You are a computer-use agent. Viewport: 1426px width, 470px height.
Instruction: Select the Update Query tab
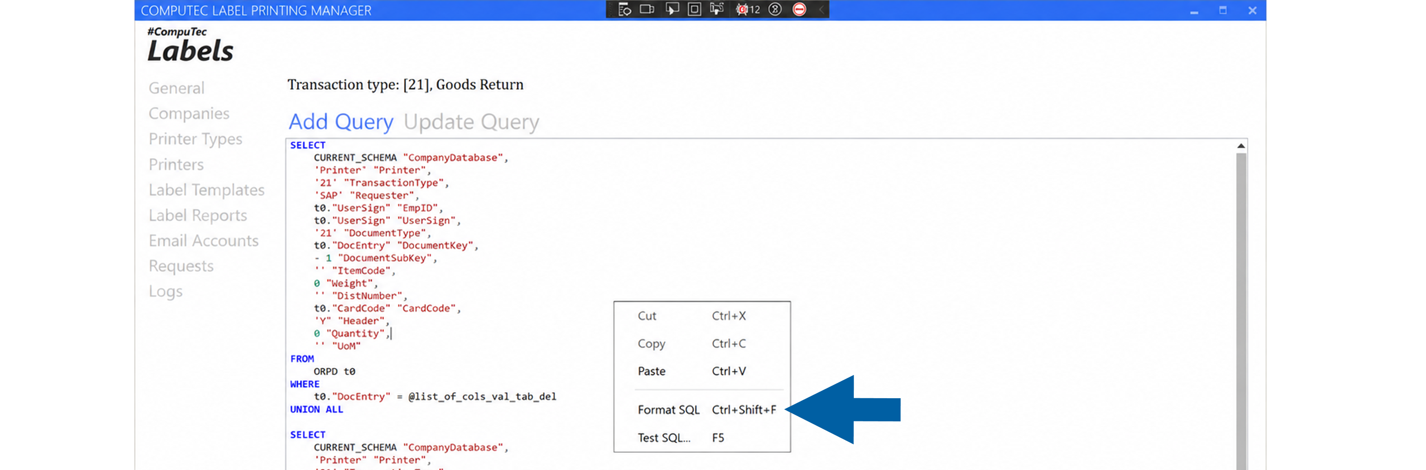471,122
